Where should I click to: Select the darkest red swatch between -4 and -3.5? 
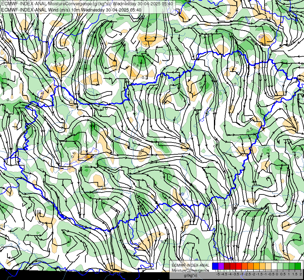click(x=227, y=266)
